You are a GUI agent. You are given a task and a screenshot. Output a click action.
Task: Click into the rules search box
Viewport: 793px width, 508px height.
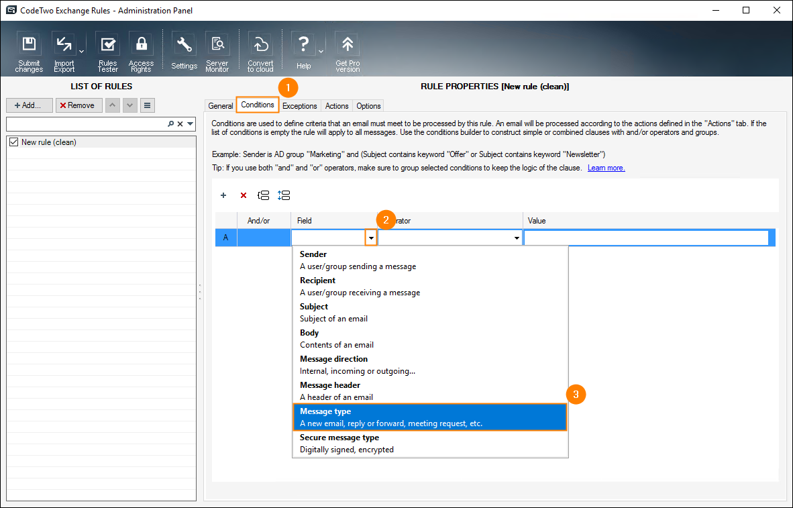point(87,123)
